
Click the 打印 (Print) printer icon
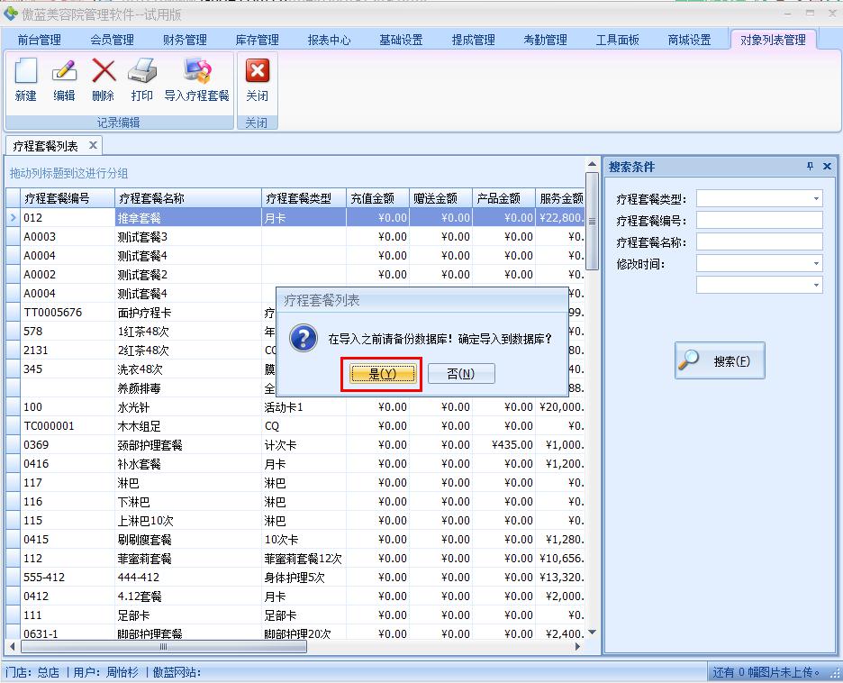(x=142, y=72)
